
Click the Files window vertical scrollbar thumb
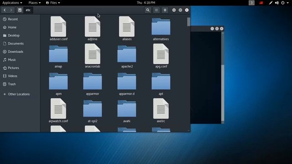tap(188, 22)
